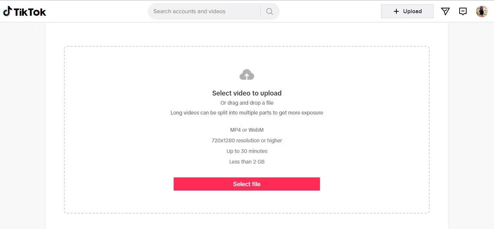Click the 720x1280 resolution requirement text
The width and height of the screenshot is (494, 229).
click(247, 140)
